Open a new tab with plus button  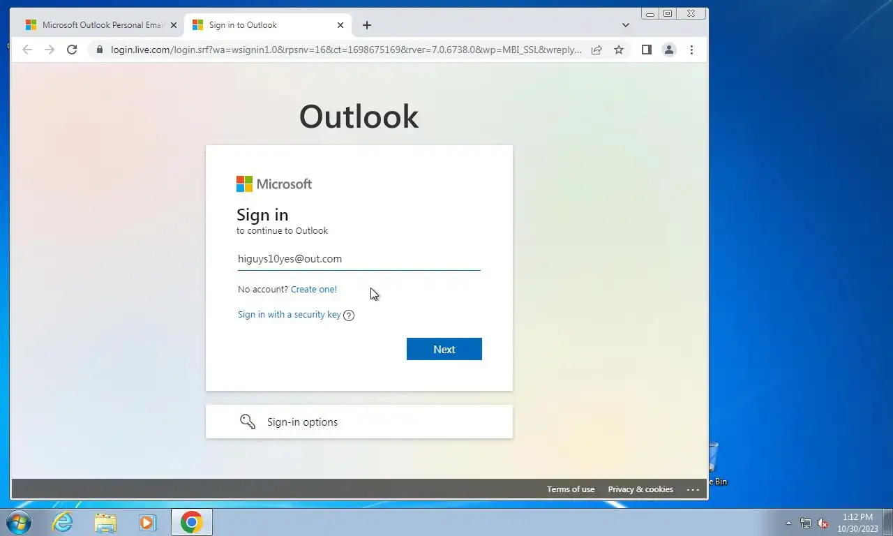[367, 25]
